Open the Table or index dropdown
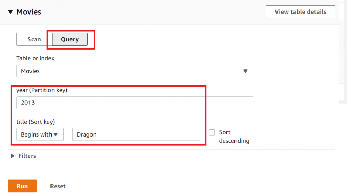The image size is (347, 196). tap(135, 71)
